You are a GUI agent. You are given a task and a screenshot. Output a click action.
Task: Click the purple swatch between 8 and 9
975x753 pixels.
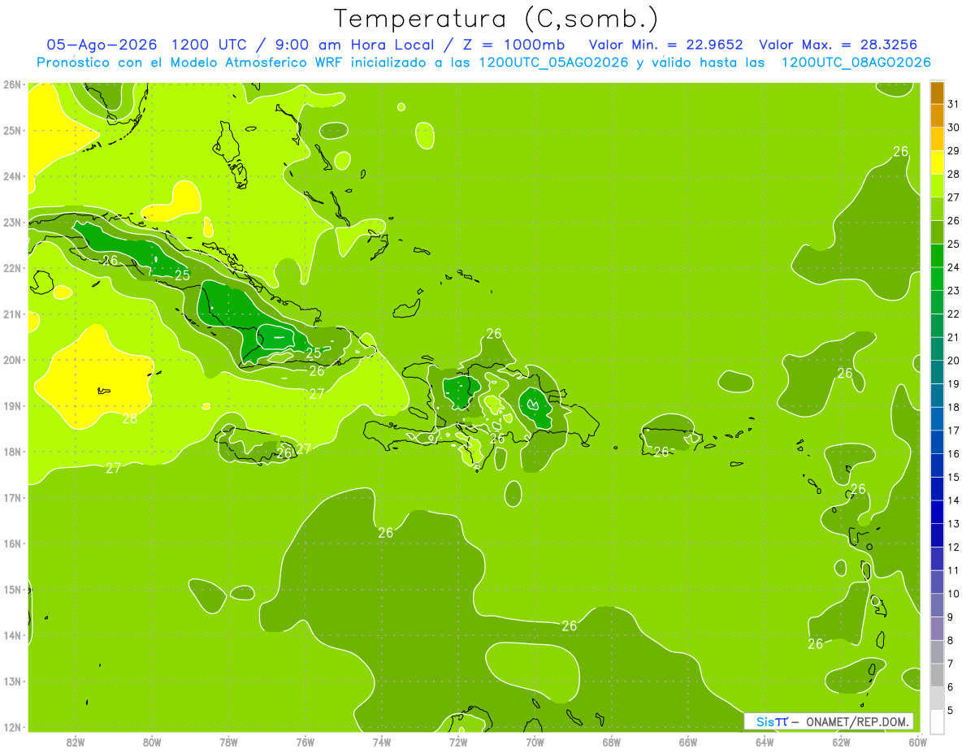938,629
